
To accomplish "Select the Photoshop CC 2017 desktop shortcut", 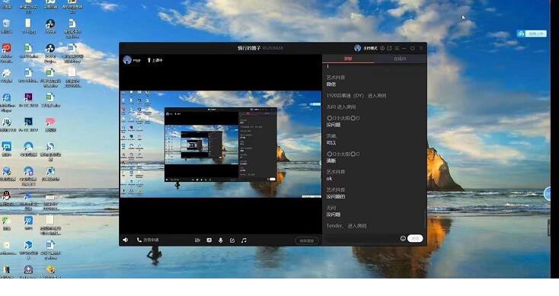I will [28, 124].
